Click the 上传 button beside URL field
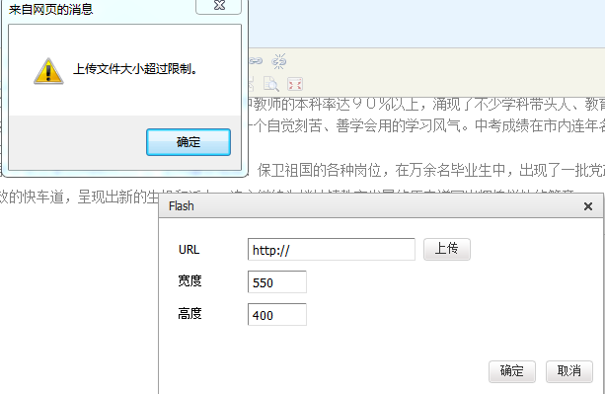Screen dimensions: 605x394 click(447, 249)
